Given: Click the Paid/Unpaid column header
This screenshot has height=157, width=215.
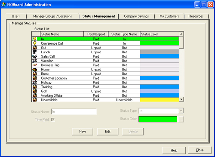Looking at the screenshot, I should click(96, 34).
